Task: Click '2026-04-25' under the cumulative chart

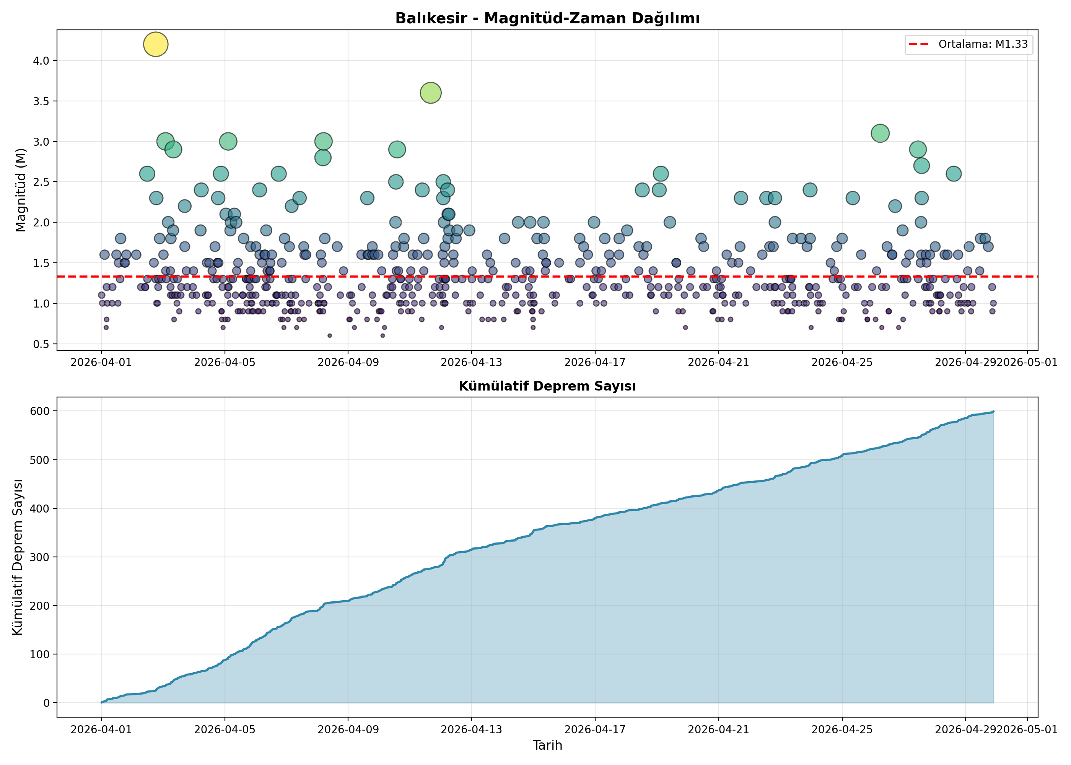Action: (842, 730)
